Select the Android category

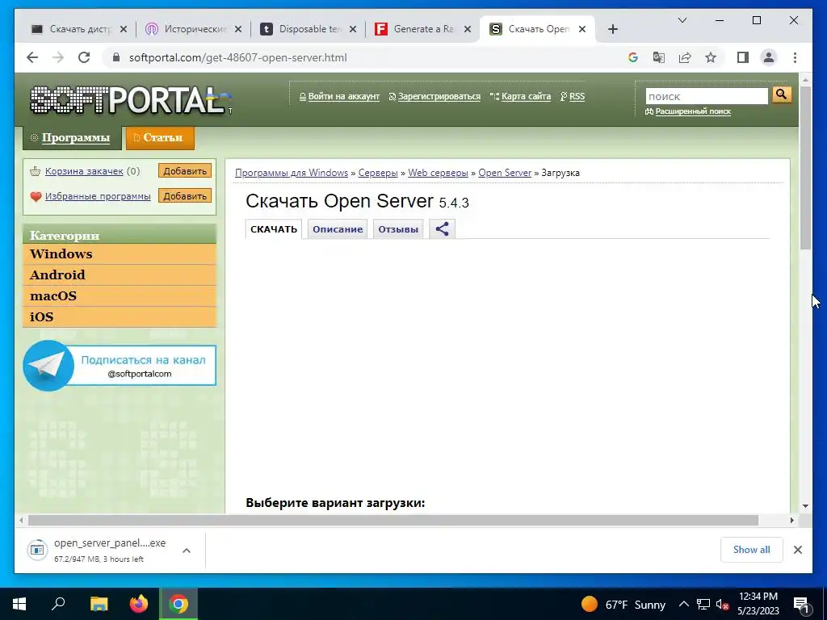120,275
